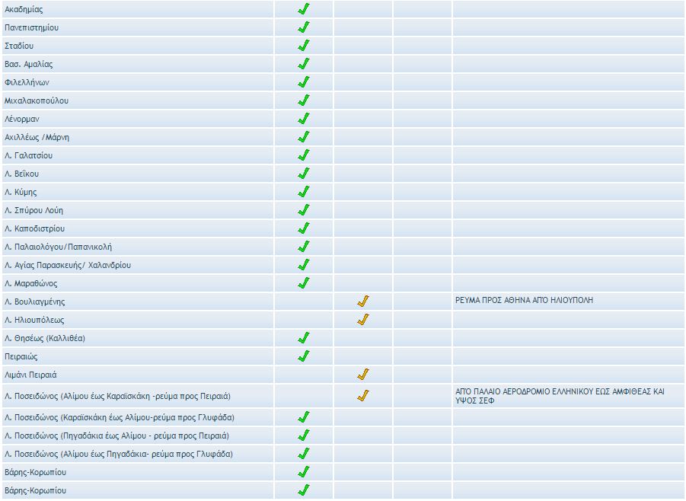Image resolution: width=686 pixels, height=501 pixels.
Task: Select the green checkmark for Λ. Γαλατσίου
Action: point(303,155)
